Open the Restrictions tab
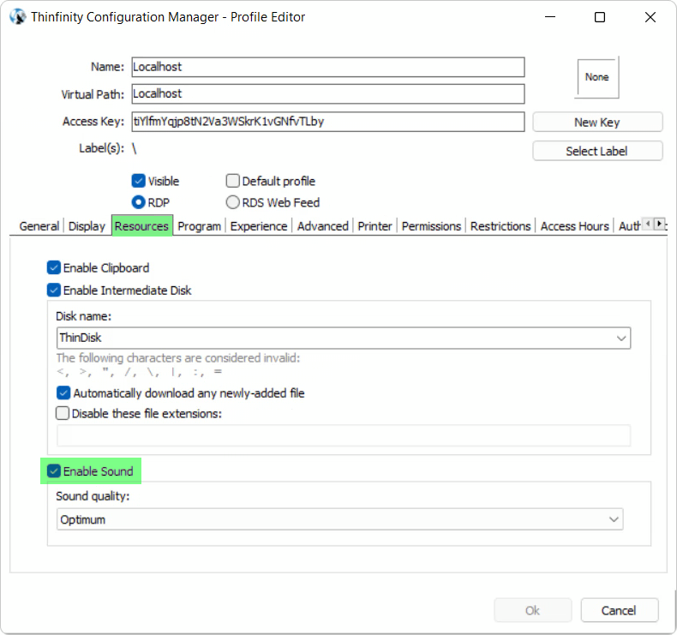Image resolution: width=677 pixels, height=635 pixels. [500, 226]
